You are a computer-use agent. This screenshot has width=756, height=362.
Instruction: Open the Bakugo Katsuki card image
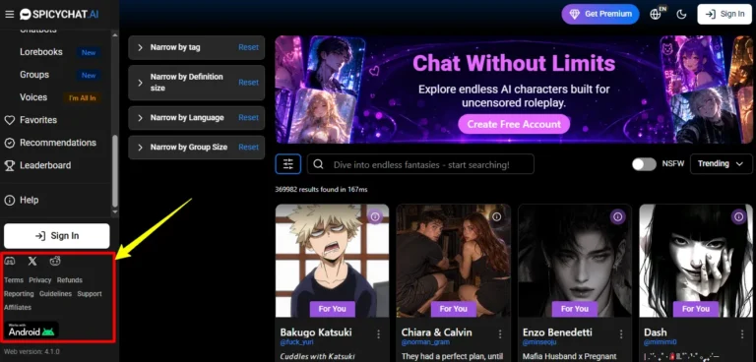(x=332, y=261)
